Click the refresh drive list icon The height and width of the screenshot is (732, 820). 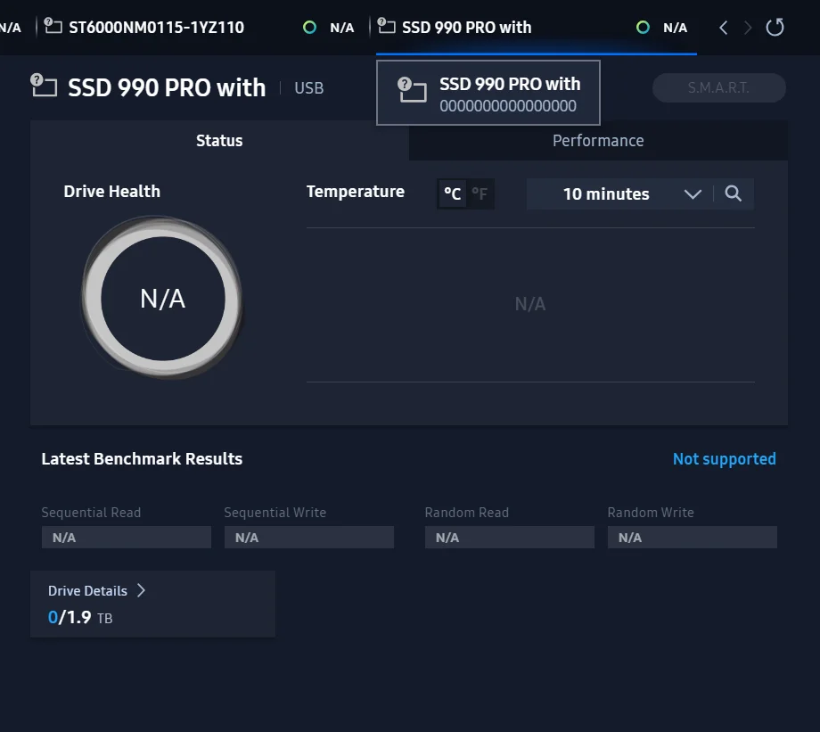click(x=775, y=28)
